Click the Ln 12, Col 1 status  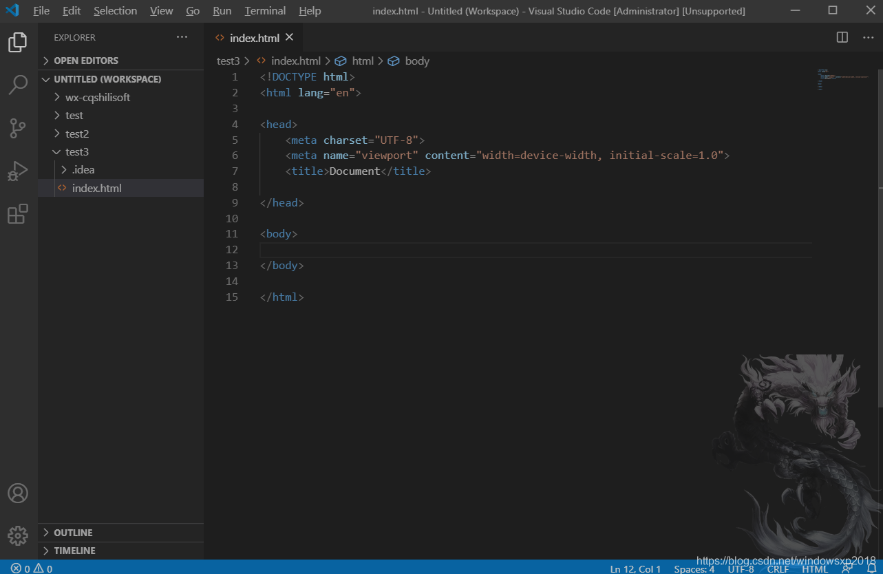pos(635,568)
